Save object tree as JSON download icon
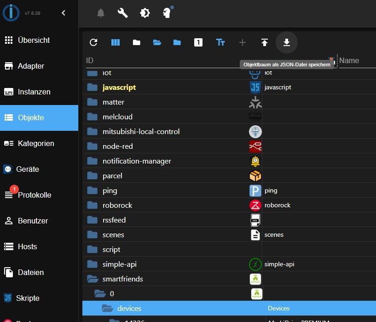This screenshot has height=322, width=376. coord(287,42)
